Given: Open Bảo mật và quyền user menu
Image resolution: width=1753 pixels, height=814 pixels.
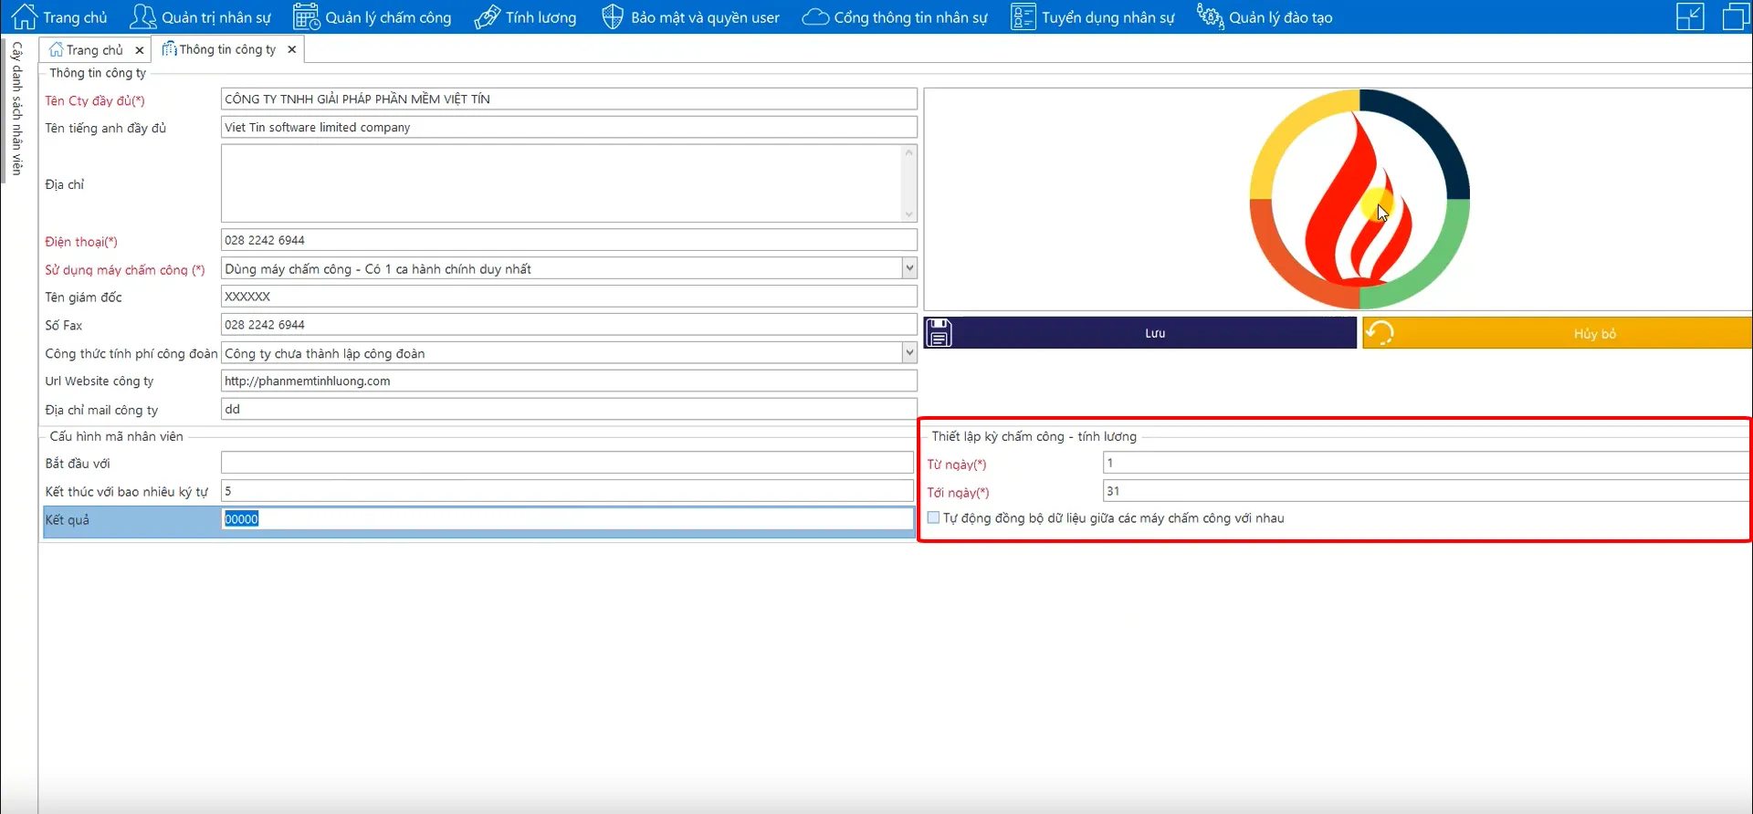Looking at the screenshot, I should click(x=690, y=17).
